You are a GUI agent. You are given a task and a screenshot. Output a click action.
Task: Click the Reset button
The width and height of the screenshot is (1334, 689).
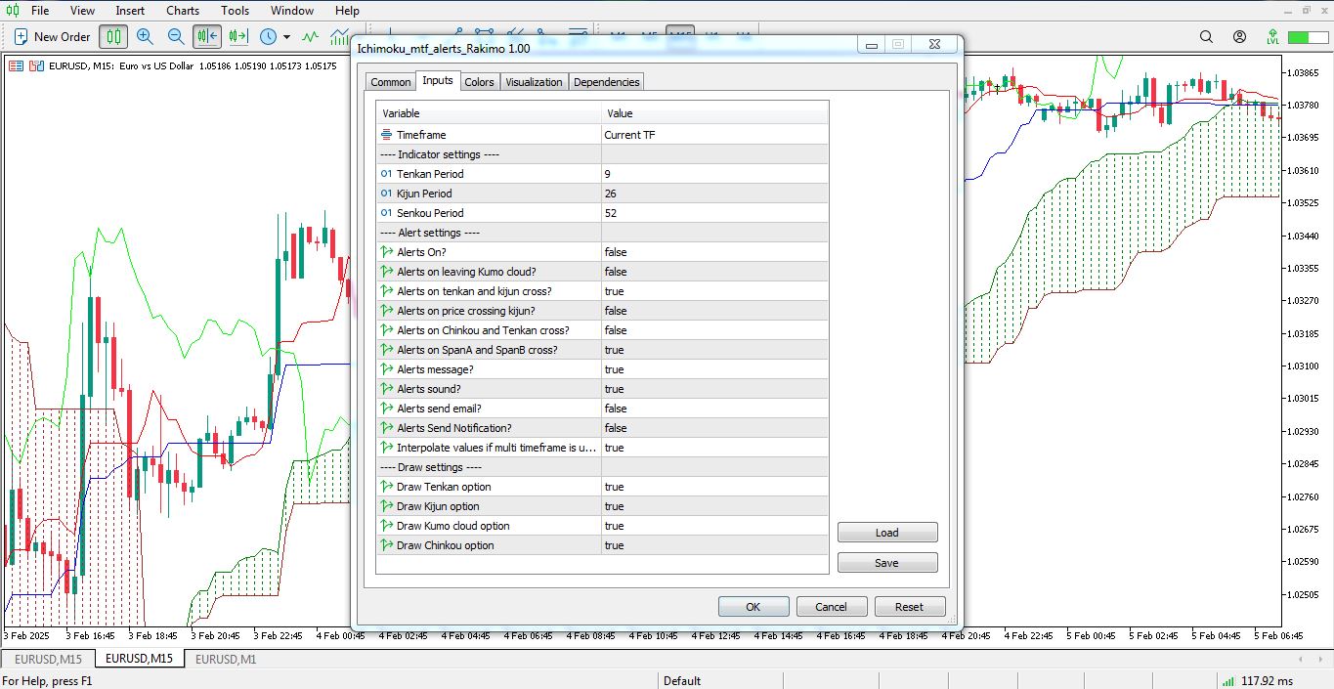pos(910,607)
